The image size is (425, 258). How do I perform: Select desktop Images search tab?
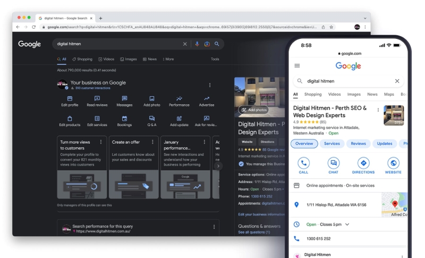pyautogui.click(x=129, y=59)
